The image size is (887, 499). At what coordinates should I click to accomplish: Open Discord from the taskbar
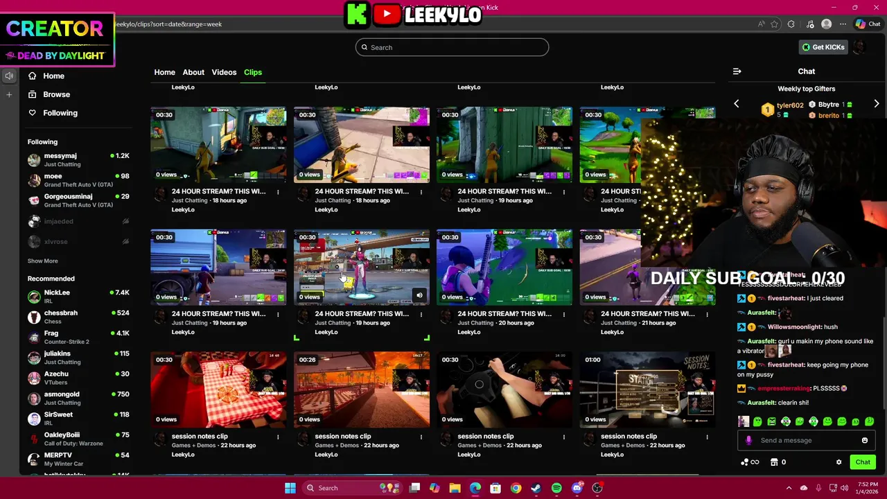577,488
